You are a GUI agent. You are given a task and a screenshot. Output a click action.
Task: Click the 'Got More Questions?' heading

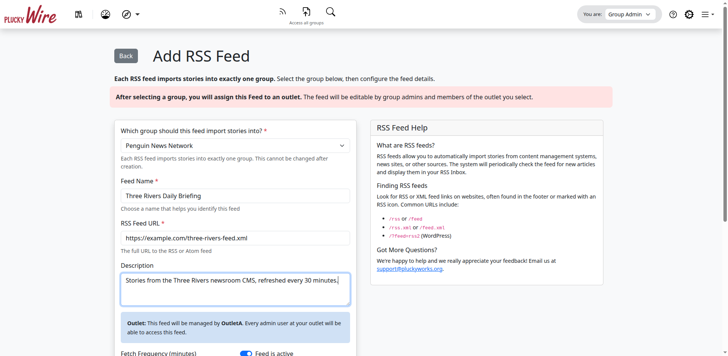[407, 250]
